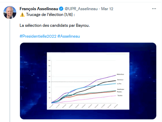
Task: Click the Zemmour label in the chart
Action: coord(120,80)
